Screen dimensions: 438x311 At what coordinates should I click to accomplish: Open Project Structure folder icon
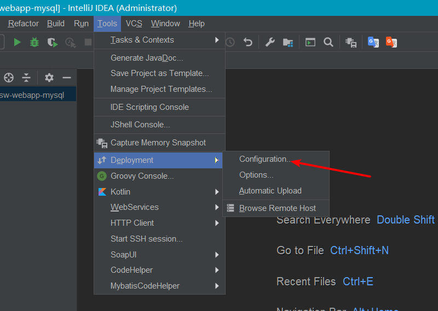pos(288,43)
